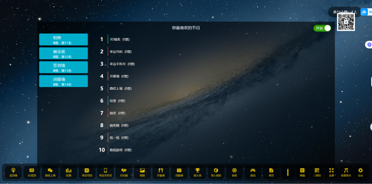Image resolution: width=372 pixels, height=184 pixels.
Task: Click the QR code thumbnail image
Action: pos(346,22)
